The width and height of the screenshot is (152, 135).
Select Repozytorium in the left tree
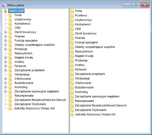pyautogui.click(x=23, y=53)
